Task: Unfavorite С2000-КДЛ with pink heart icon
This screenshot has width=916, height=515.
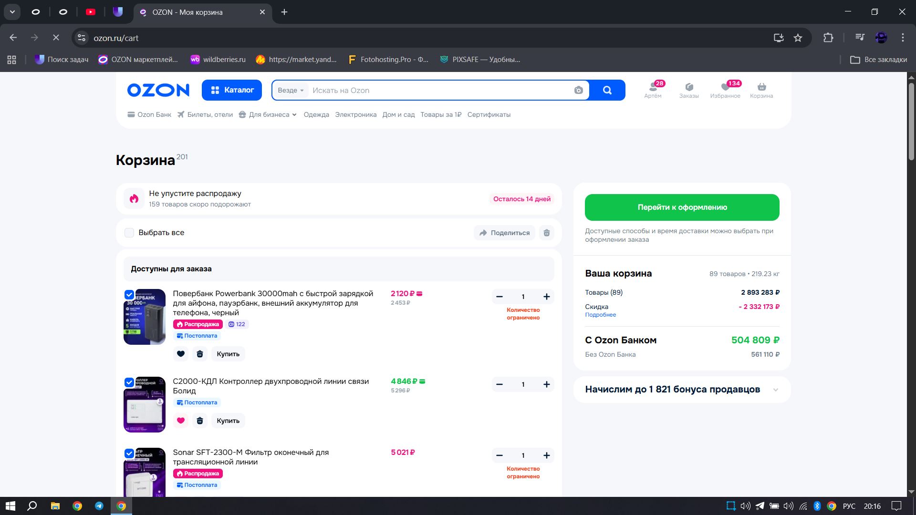Action: point(181,421)
